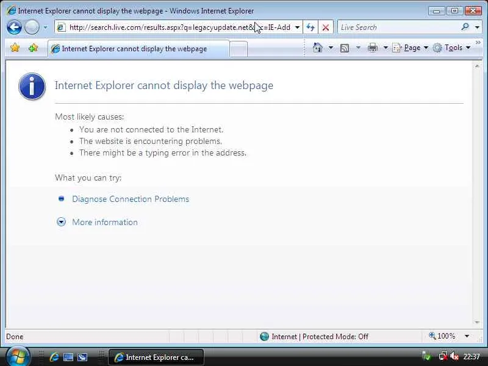
Task: Expand the Print options dropdown arrow
Action: tap(386, 48)
